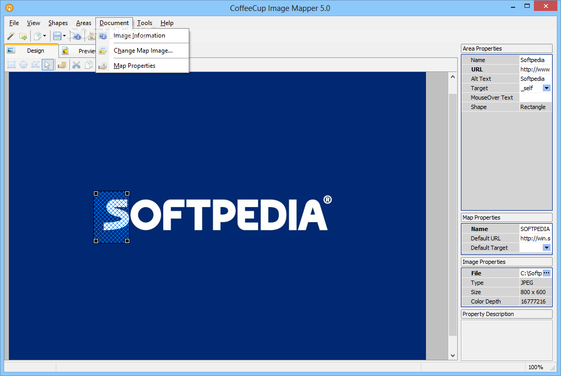This screenshot has height=376, width=561.
Task: Edit the area Name field 'Softpedia'
Action: coord(535,60)
